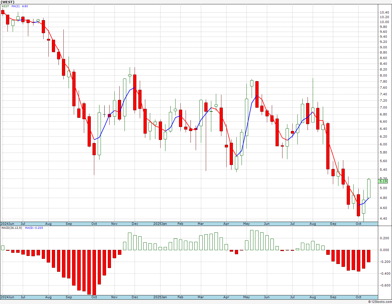
Task: Select Apr on the MACD date axis
Action: [x=226, y=297]
